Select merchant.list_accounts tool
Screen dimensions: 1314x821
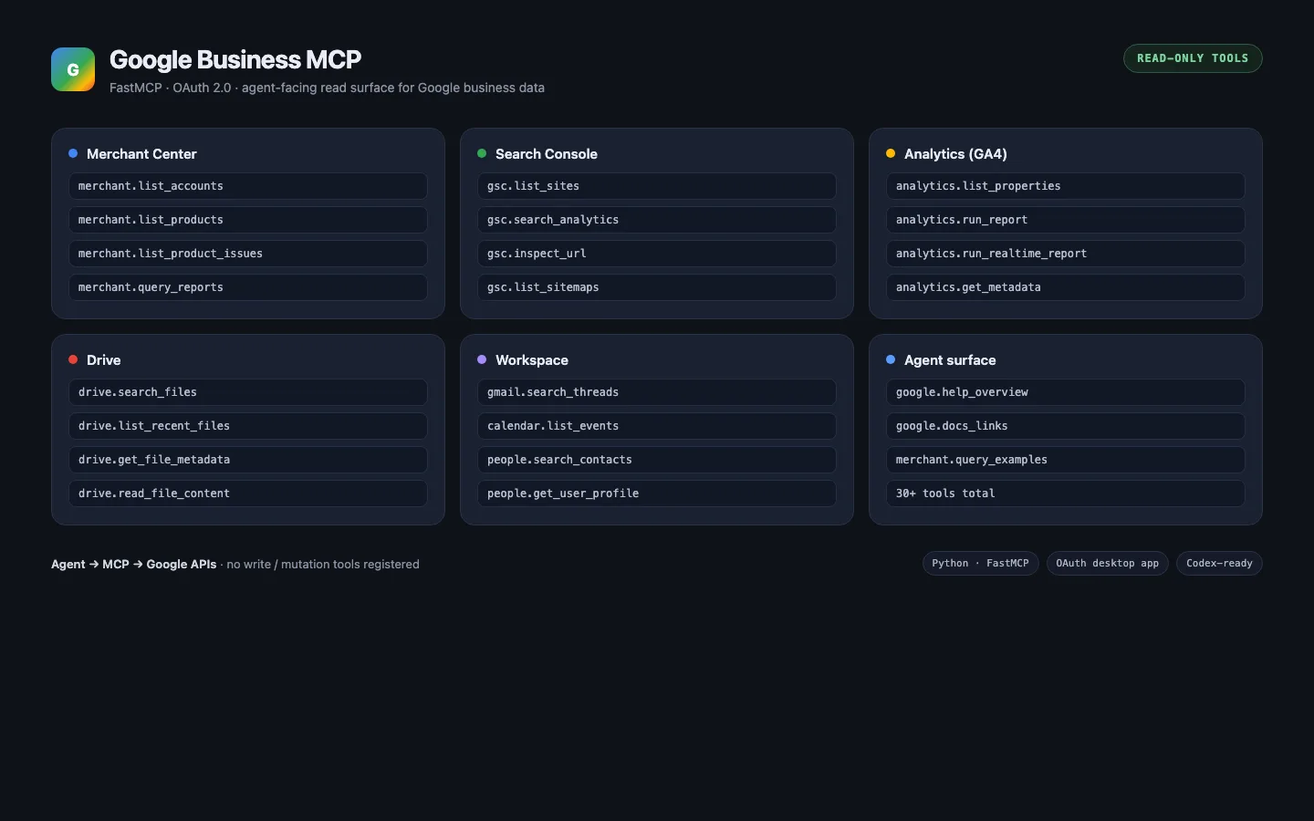click(248, 186)
